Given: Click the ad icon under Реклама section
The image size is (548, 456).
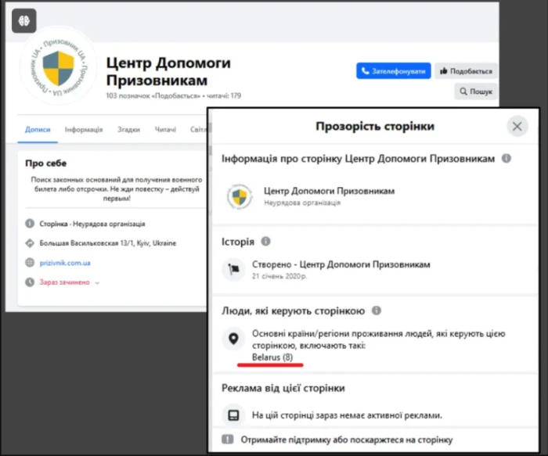Looking at the screenshot, I should point(233,415).
